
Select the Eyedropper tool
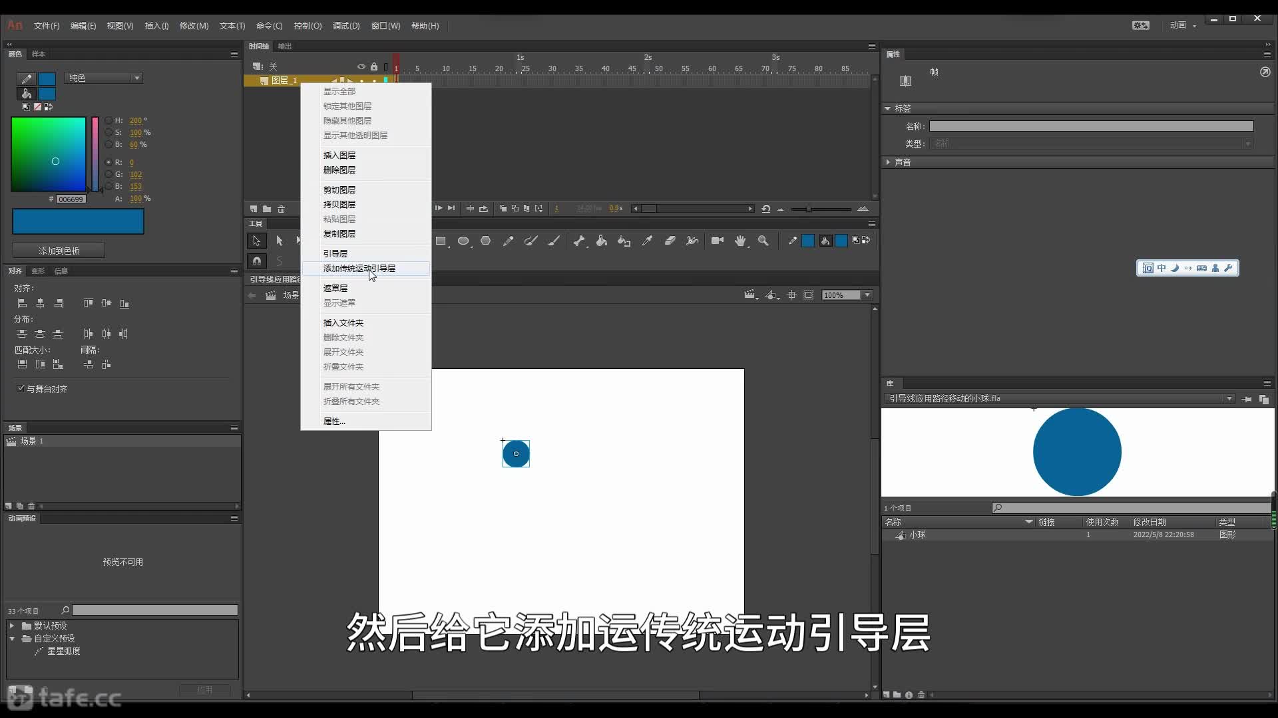pos(647,241)
